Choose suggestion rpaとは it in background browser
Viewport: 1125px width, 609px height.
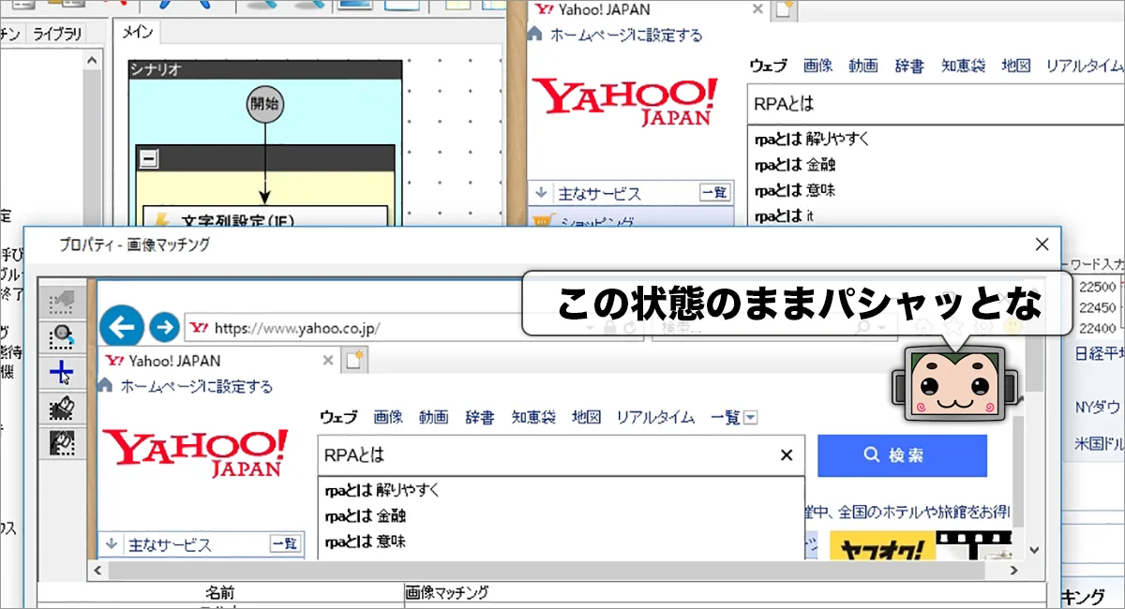click(x=784, y=215)
